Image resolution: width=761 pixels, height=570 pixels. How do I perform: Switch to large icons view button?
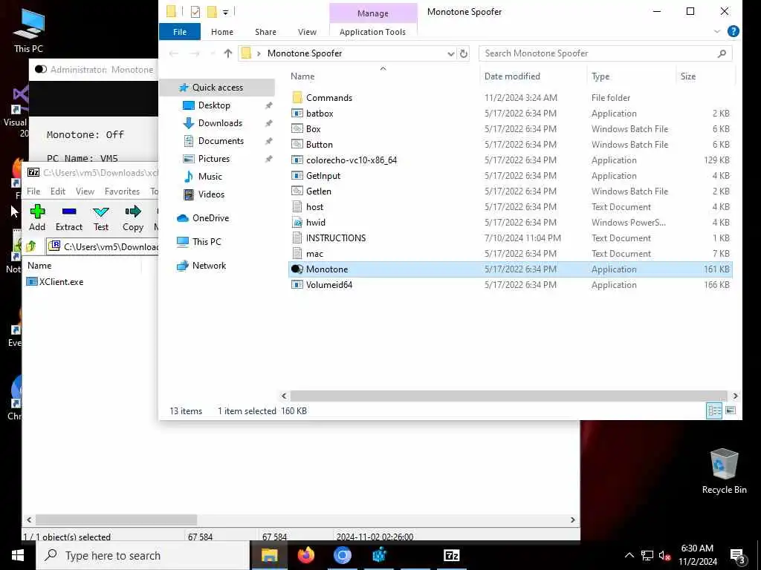[x=731, y=410]
